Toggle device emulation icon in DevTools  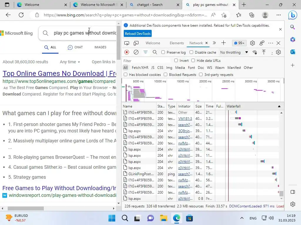136,43
